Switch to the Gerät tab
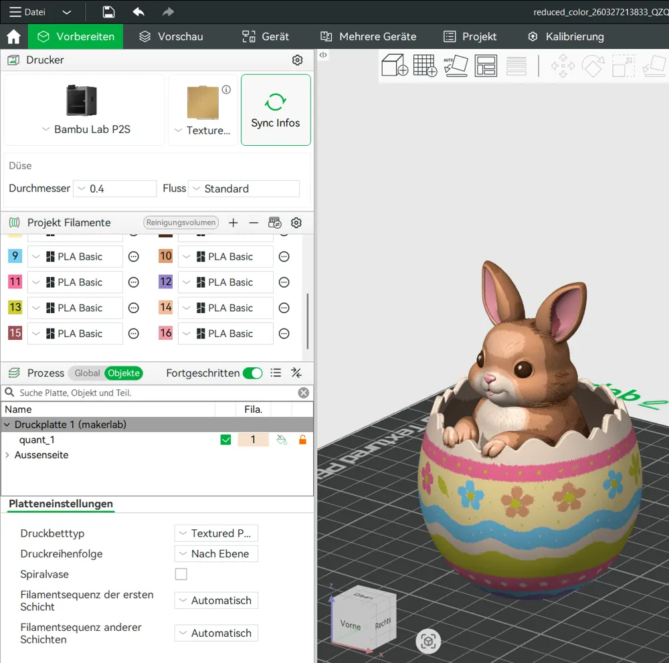669x663 pixels. [x=266, y=37]
